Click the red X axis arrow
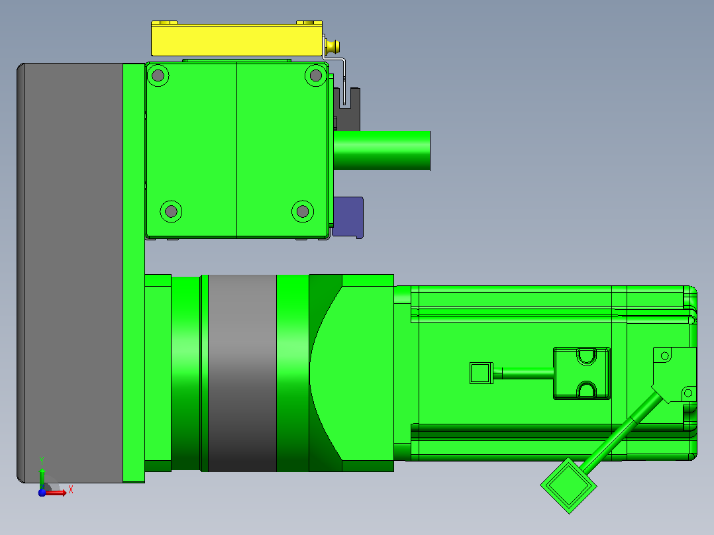 (56, 493)
